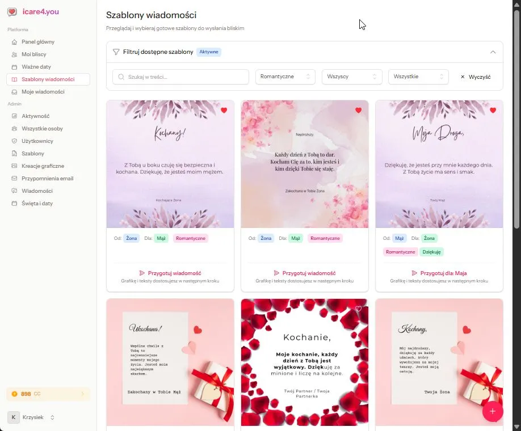Click the Użytkownicy shield icon
Viewport: 521px width, 431px height.
(x=14, y=141)
